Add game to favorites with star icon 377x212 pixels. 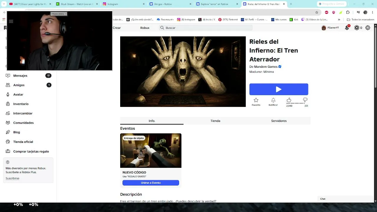256,100
